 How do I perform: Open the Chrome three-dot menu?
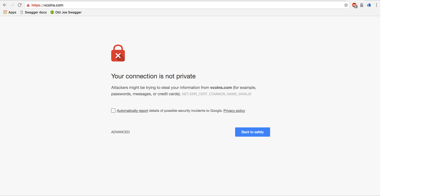point(377,5)
